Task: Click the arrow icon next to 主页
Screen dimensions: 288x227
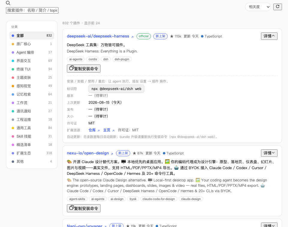Action: point(113,130)
